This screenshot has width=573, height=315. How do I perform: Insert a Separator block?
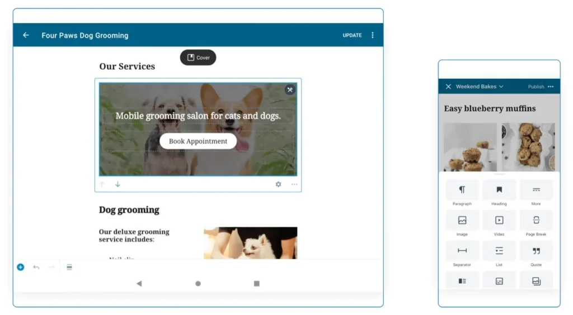pos(462,254)
